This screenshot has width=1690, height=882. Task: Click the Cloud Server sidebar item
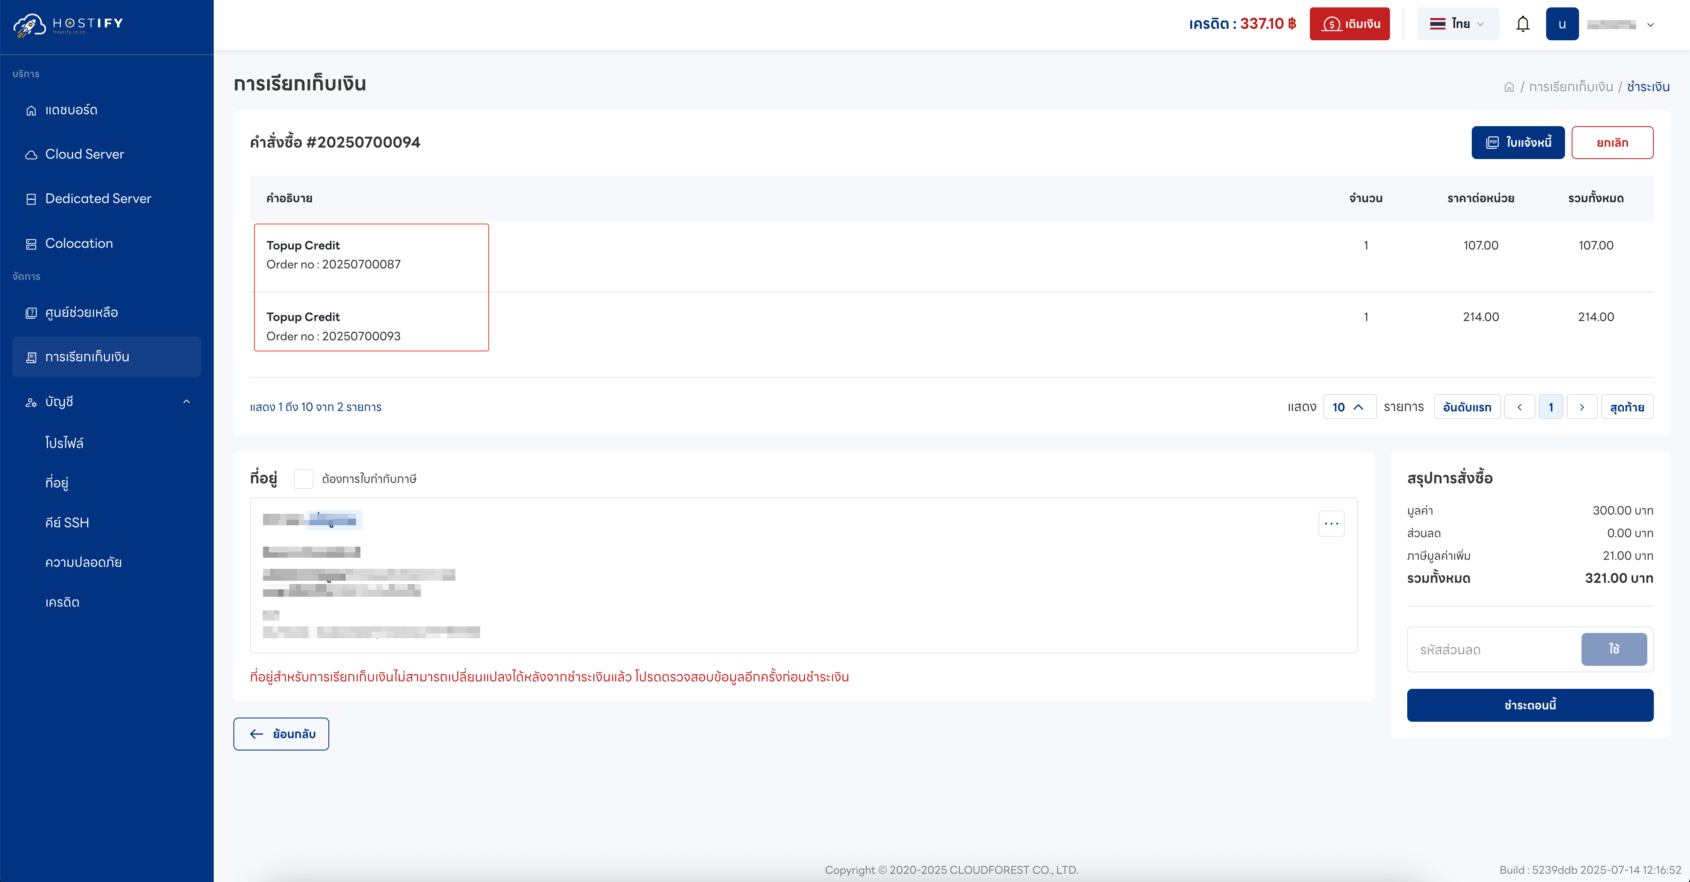(x=84, y=154)
